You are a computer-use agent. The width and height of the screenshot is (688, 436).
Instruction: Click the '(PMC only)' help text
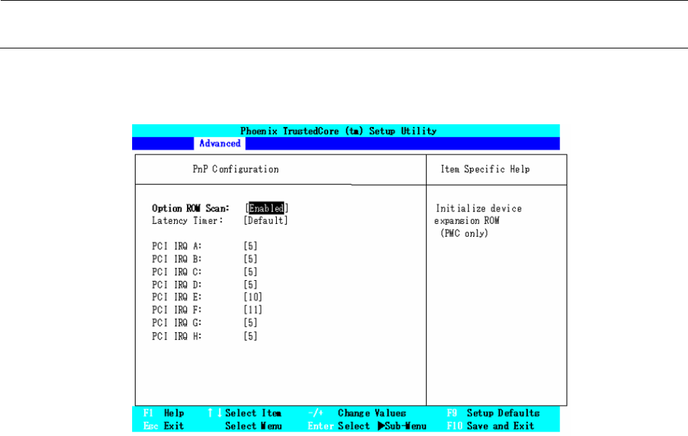(465, 234)
